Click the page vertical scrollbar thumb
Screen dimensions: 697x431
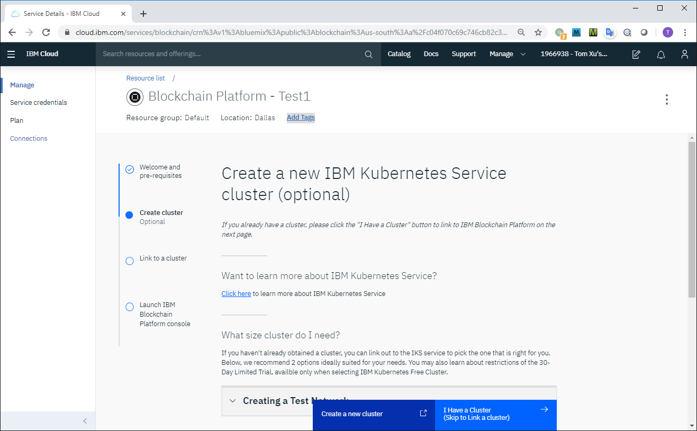692,220
